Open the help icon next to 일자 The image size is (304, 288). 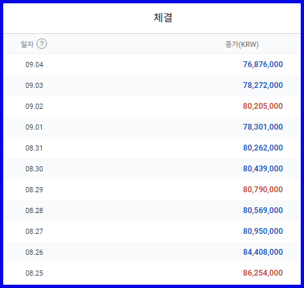pos(42,44)
